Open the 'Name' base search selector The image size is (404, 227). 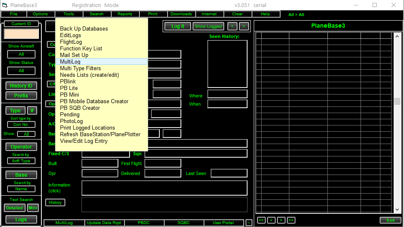[21, 189]
